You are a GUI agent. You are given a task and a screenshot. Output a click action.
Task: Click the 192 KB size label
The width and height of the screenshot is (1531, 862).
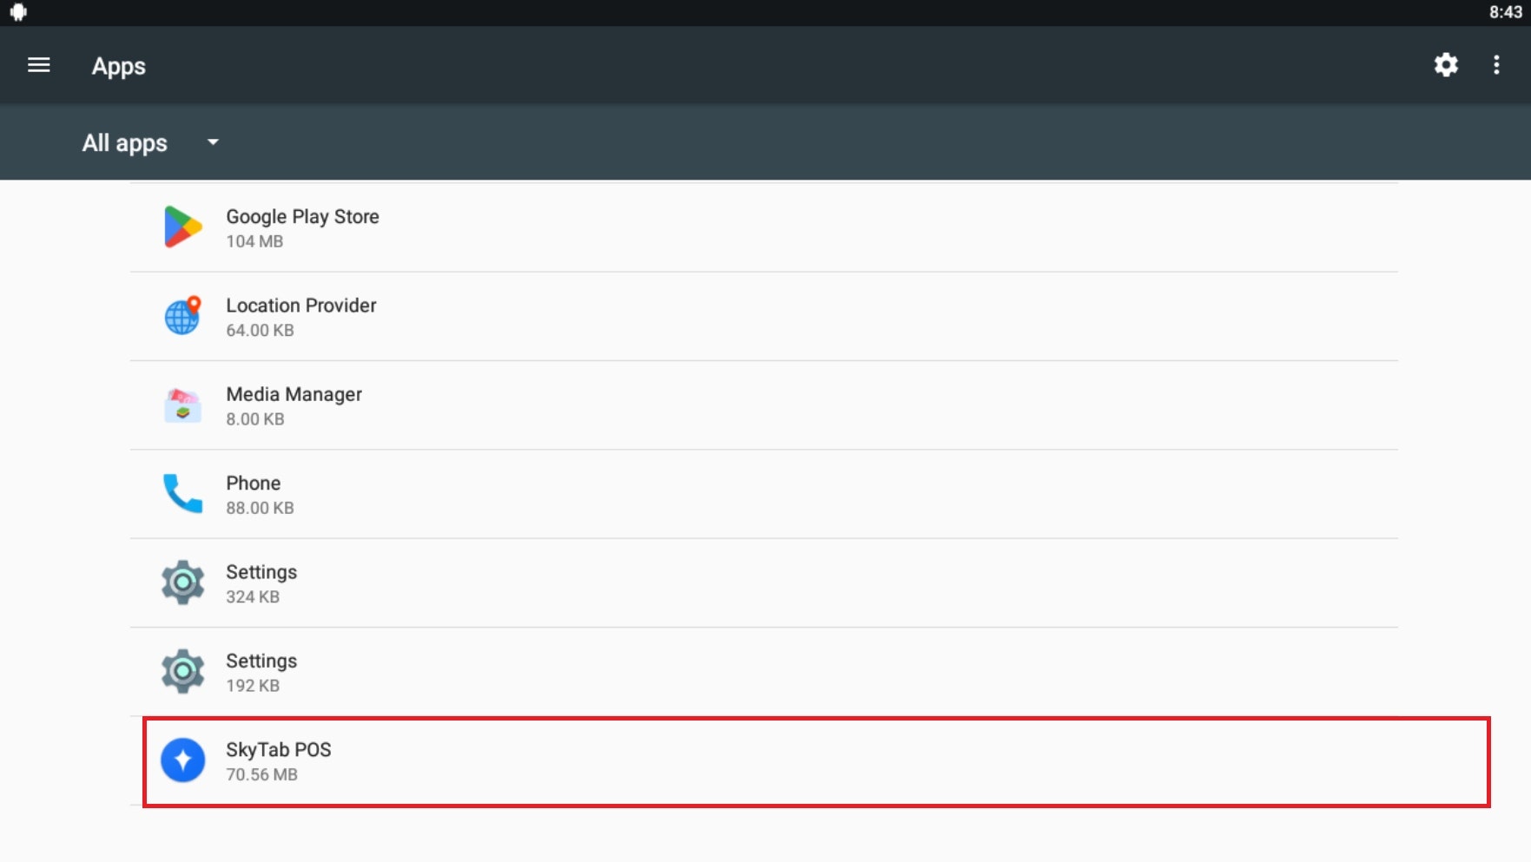coord(253,686)
